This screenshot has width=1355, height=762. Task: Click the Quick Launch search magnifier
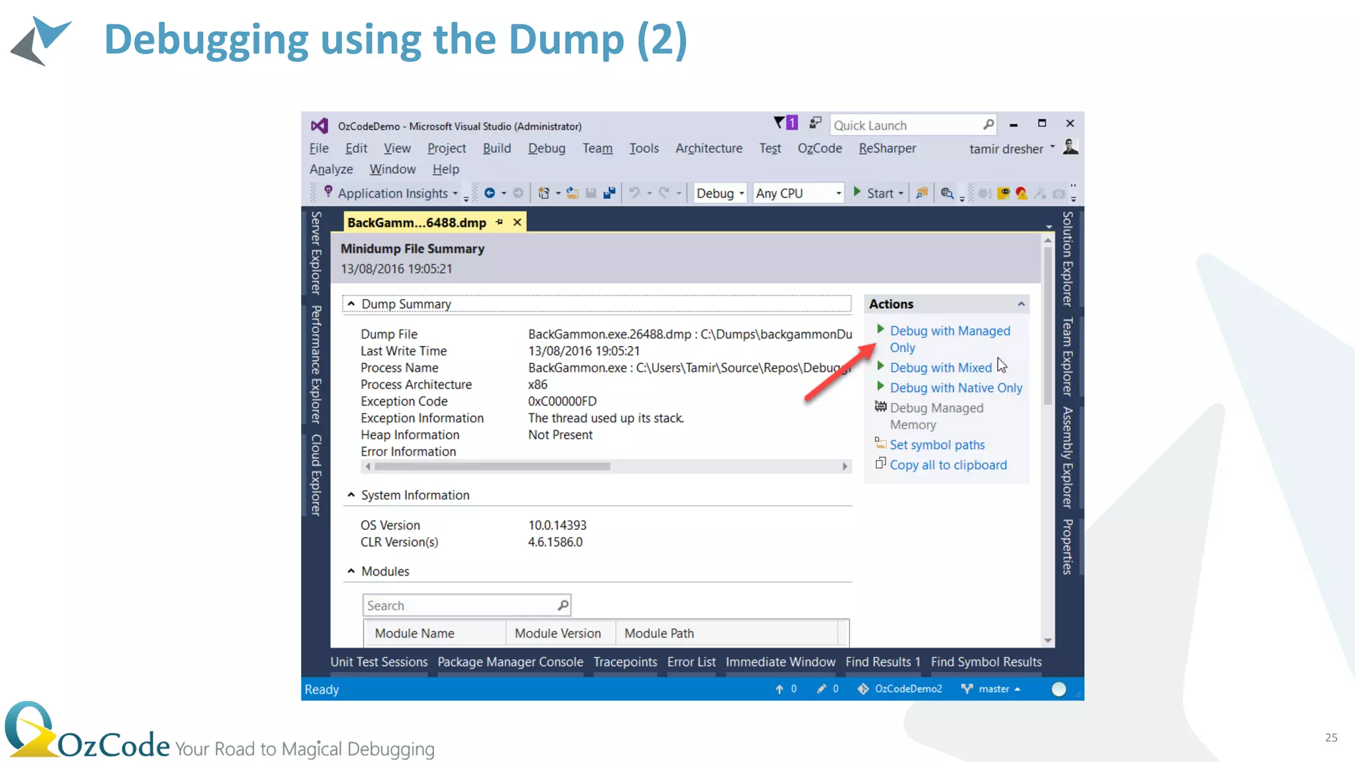pos(988,124)
